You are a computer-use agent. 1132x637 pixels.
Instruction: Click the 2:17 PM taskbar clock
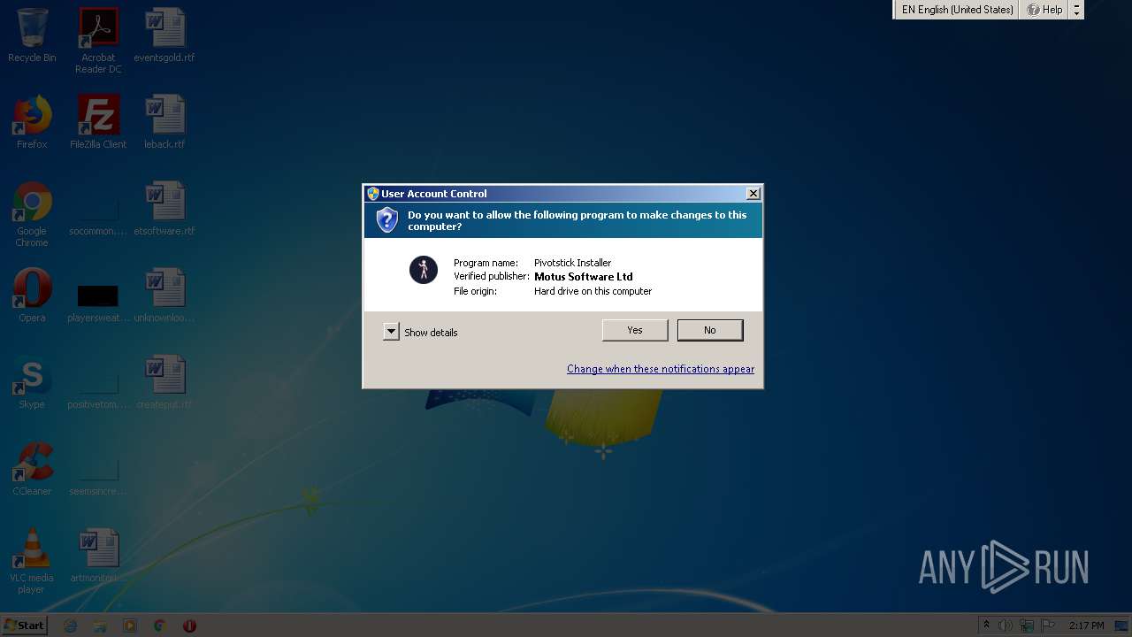[x=1086, y=625]
